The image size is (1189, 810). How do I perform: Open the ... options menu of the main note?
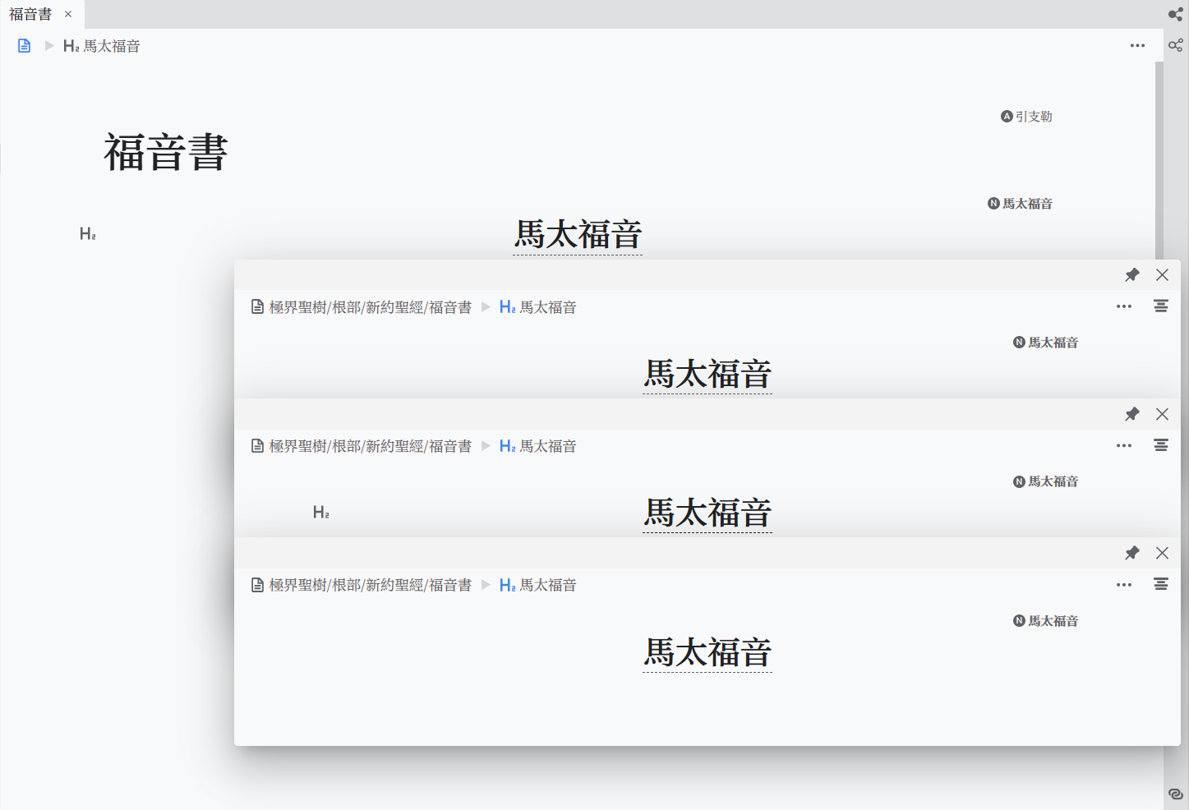click(1137, 45)
